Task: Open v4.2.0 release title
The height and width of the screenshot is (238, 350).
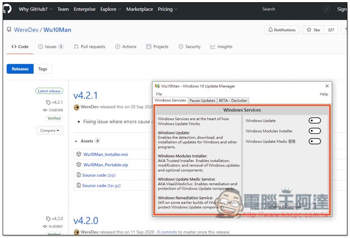Action: pos(86,220)
